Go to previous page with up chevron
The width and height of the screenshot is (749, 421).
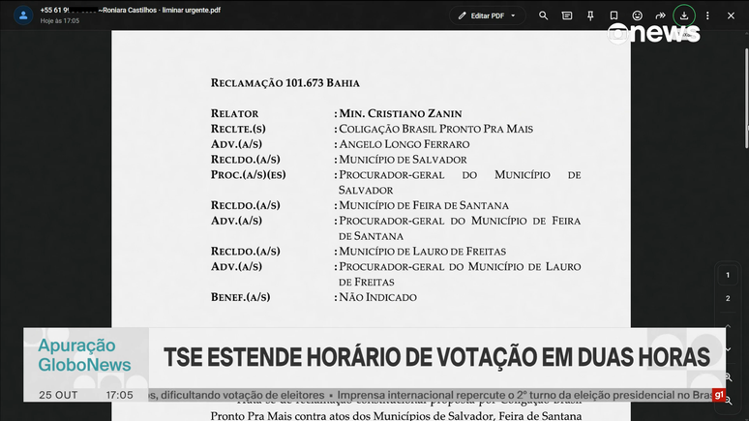pyautogui.click(x=728, y=325)
